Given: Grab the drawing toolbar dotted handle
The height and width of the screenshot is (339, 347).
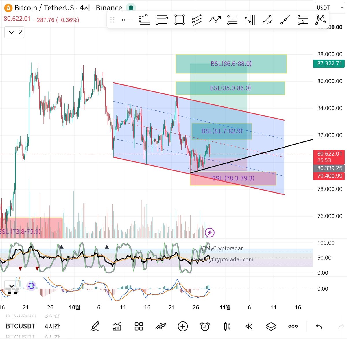Looking at the screenshot, I should click(x=112, y=20).
